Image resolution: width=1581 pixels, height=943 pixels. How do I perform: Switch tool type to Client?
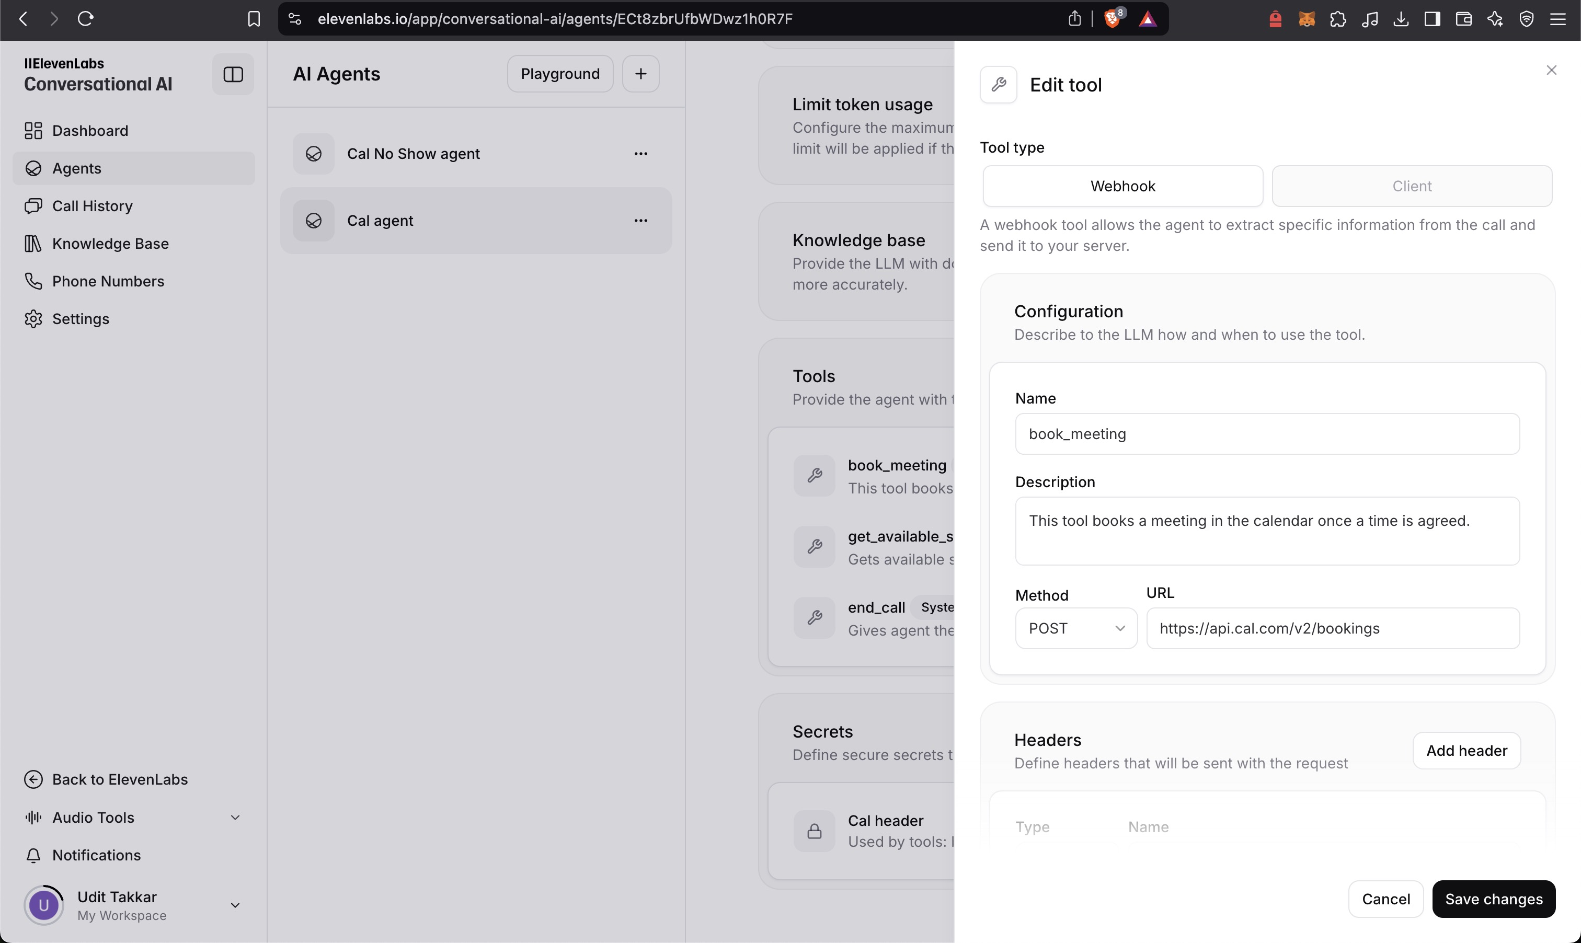1411,186
